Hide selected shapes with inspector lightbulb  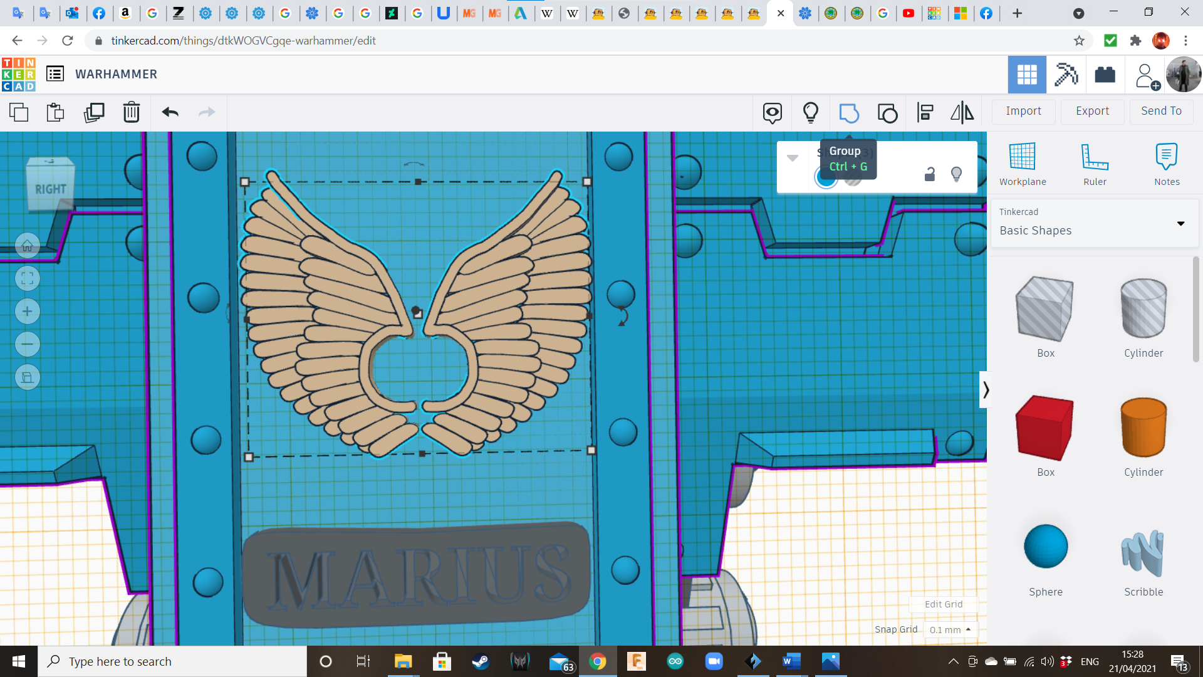coord(956,174)
